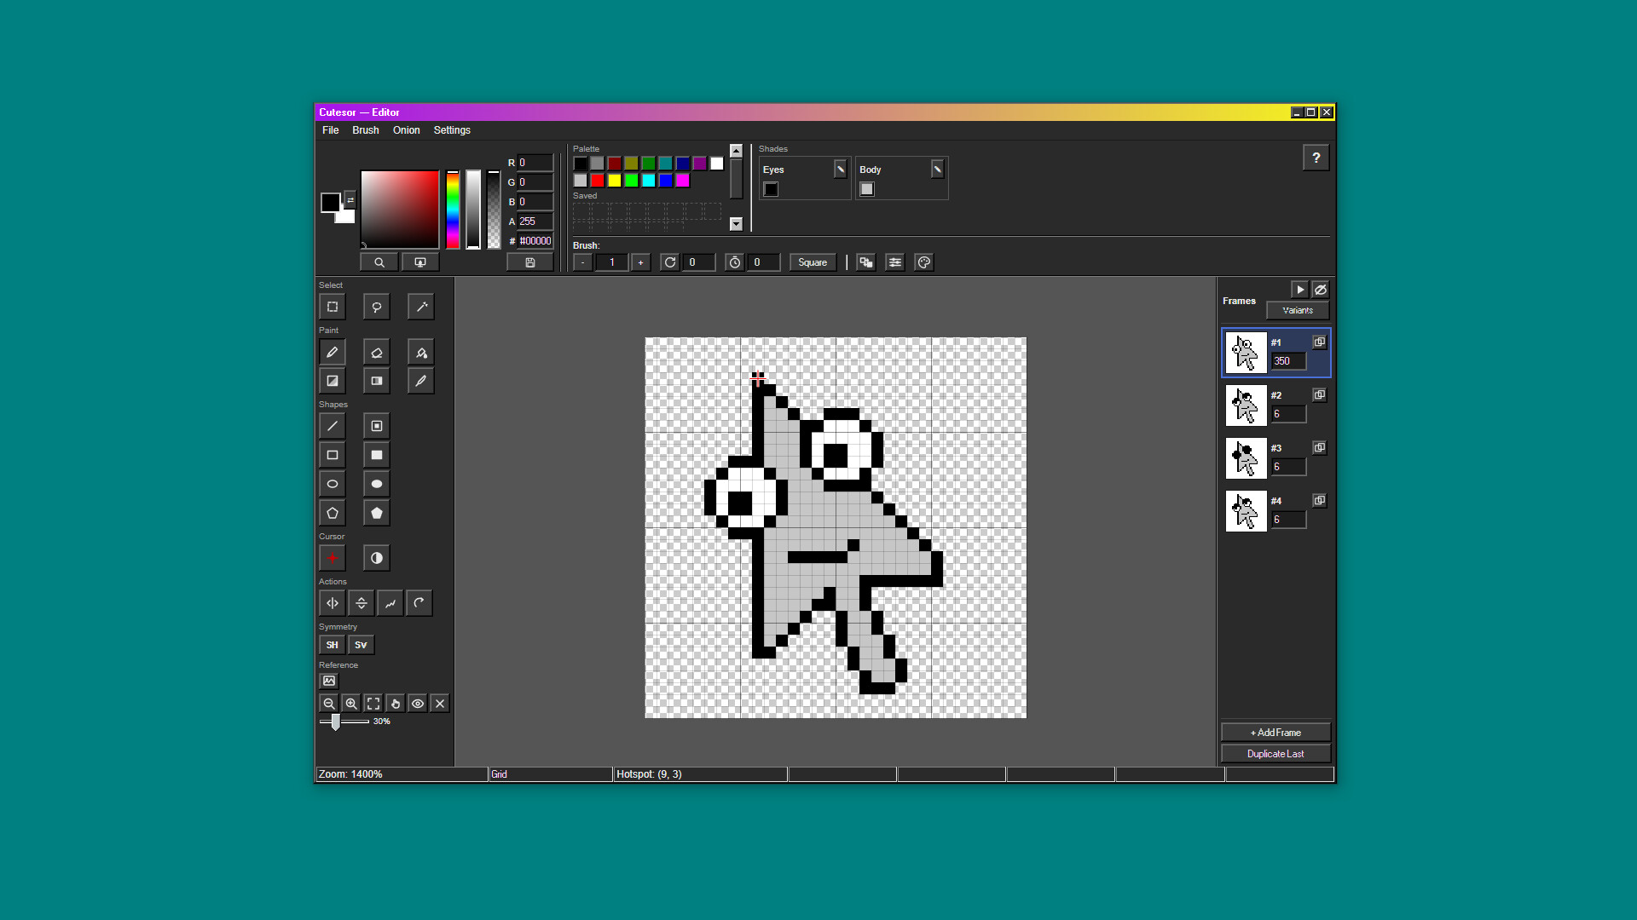1637x920 pixels.
Task: Select the outline polygon shape tool
Action: coord(333,513)
